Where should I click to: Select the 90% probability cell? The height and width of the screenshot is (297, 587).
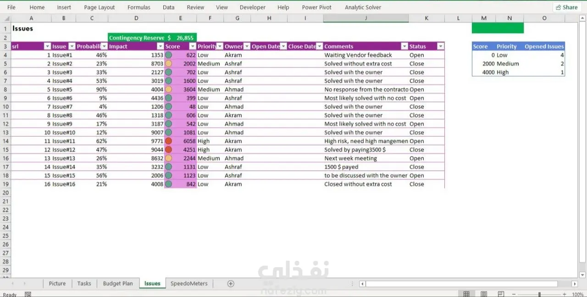click(92, 90)
